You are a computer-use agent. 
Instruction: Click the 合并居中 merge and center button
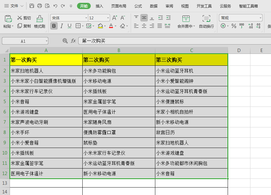click(186, 22)
